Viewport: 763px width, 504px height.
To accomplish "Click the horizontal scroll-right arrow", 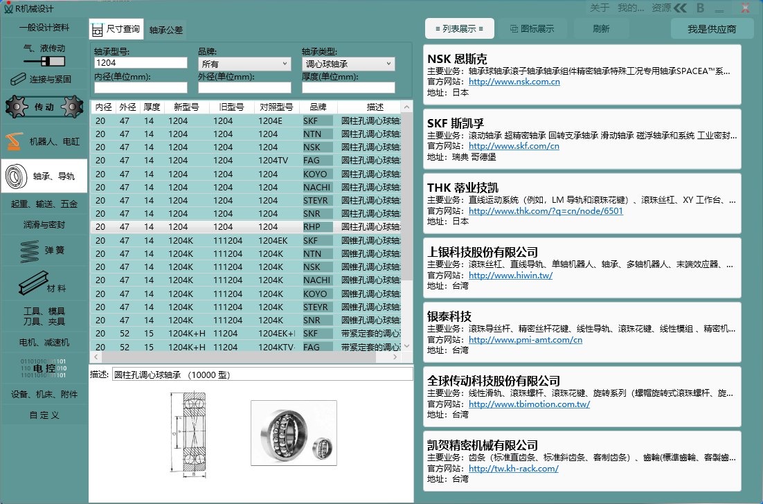I will click(395, 357).
